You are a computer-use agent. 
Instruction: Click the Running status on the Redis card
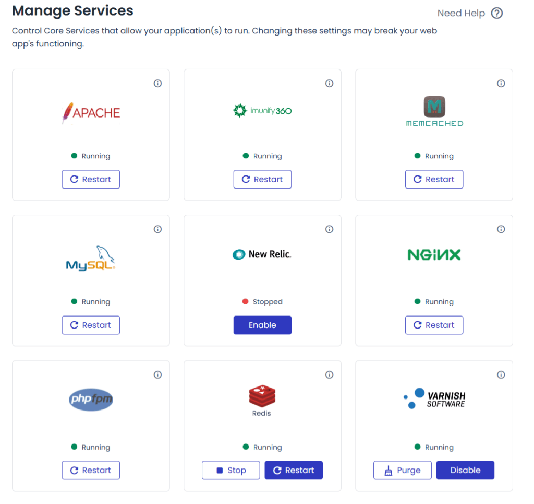[x=262, y=448]
